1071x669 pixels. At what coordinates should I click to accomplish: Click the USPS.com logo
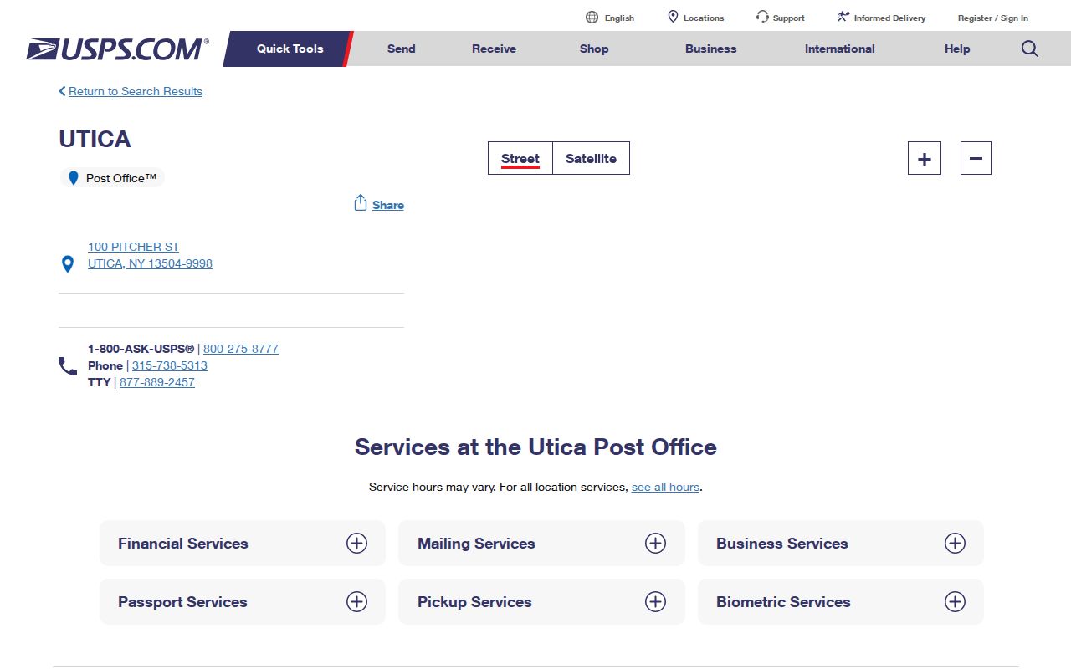click(x=117, y=49)
